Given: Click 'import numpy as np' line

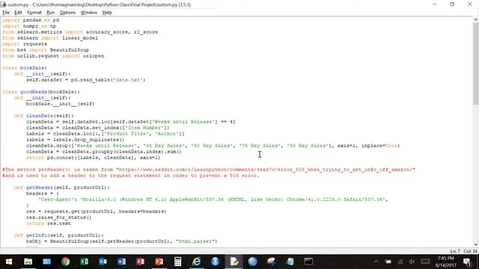Looking at the screenshot, I should (29, 26).
